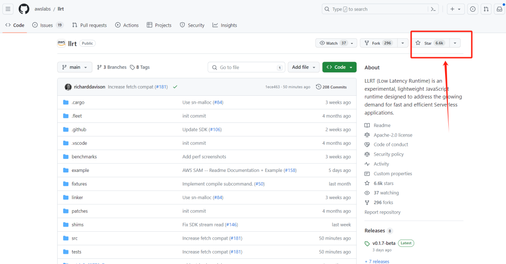Viewport: 506px width, 264px height.
Task: Open the Insights tab
Action: (224, 25)
